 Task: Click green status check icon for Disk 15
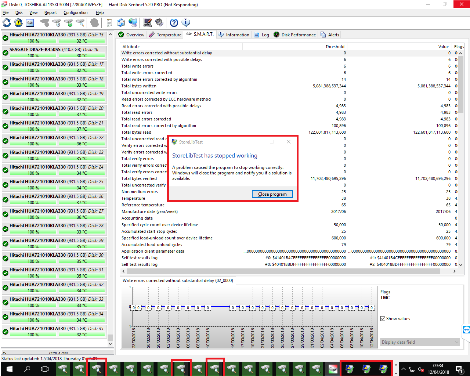(6, 38)
